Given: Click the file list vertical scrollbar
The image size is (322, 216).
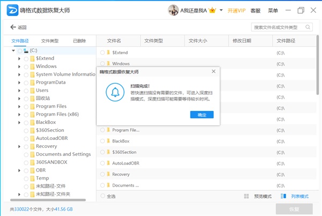Looking at the screenshot, I should pos(318,65).
